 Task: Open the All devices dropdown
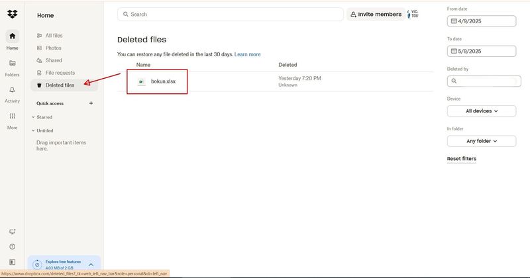(482, 111)
